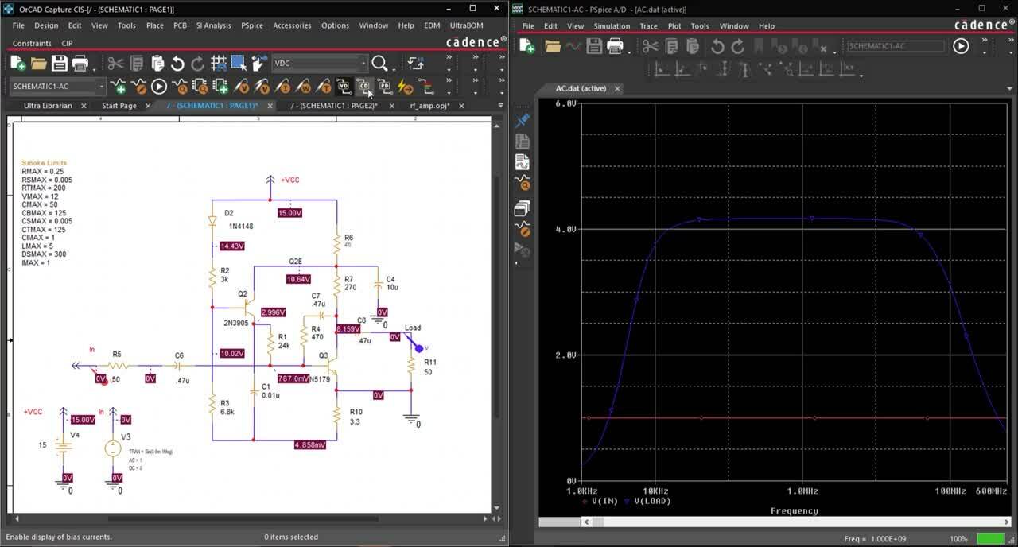Select the power dissipation marker tool

click(x=304, y=86)
